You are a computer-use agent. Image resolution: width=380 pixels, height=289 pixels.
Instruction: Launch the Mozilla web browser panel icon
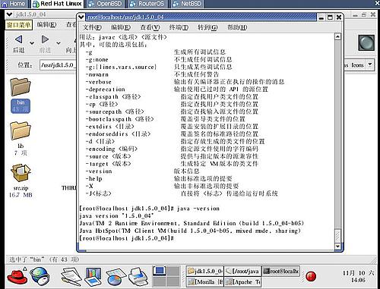click(40, 277)
